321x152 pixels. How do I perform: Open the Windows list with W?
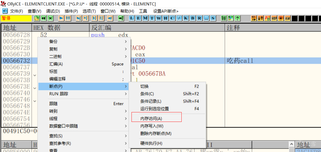coord(159,18)
